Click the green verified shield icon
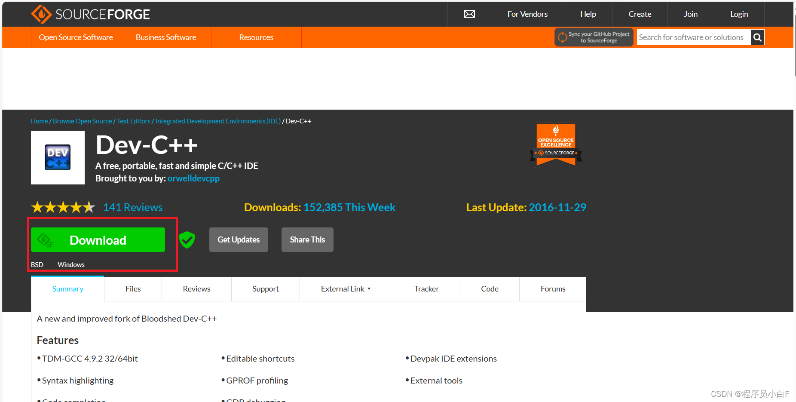Viewport: 796px width, 402px height. coord(187,239)
